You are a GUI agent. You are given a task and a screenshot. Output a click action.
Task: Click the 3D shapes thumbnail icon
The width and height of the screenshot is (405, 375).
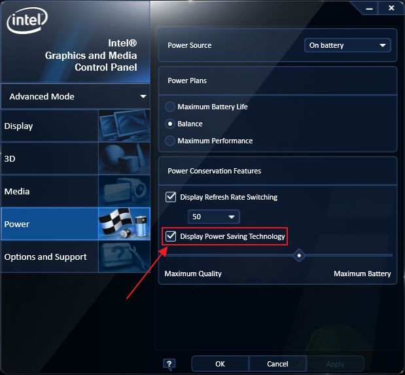124,158
